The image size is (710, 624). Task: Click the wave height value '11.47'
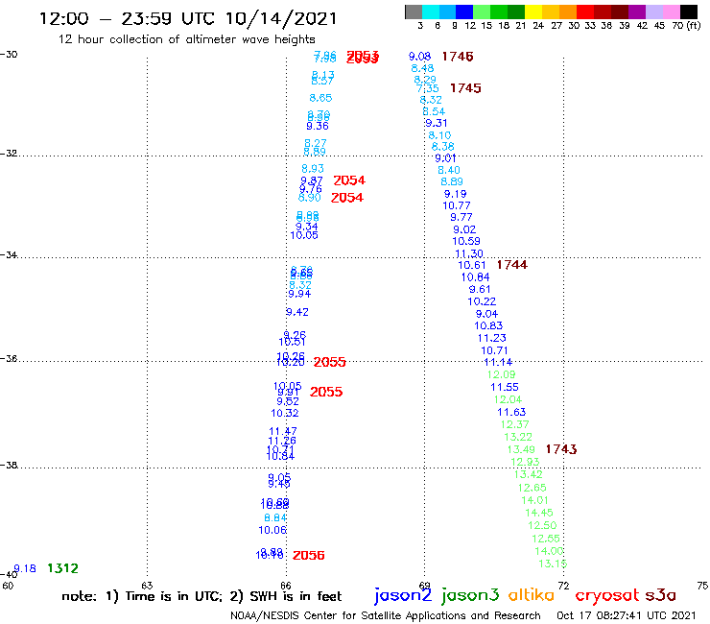click(283, 431)
